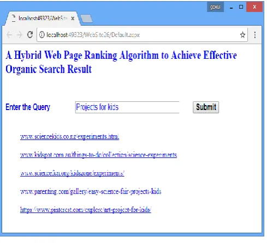Open the parenting.com science-fair-projects link
Image resolution: width=267 pixels, height=243 pixels.
click(x=91, y=191)
